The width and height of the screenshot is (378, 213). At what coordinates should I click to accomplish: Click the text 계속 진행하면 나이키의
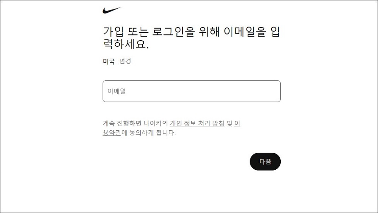(x=135, y=123)
